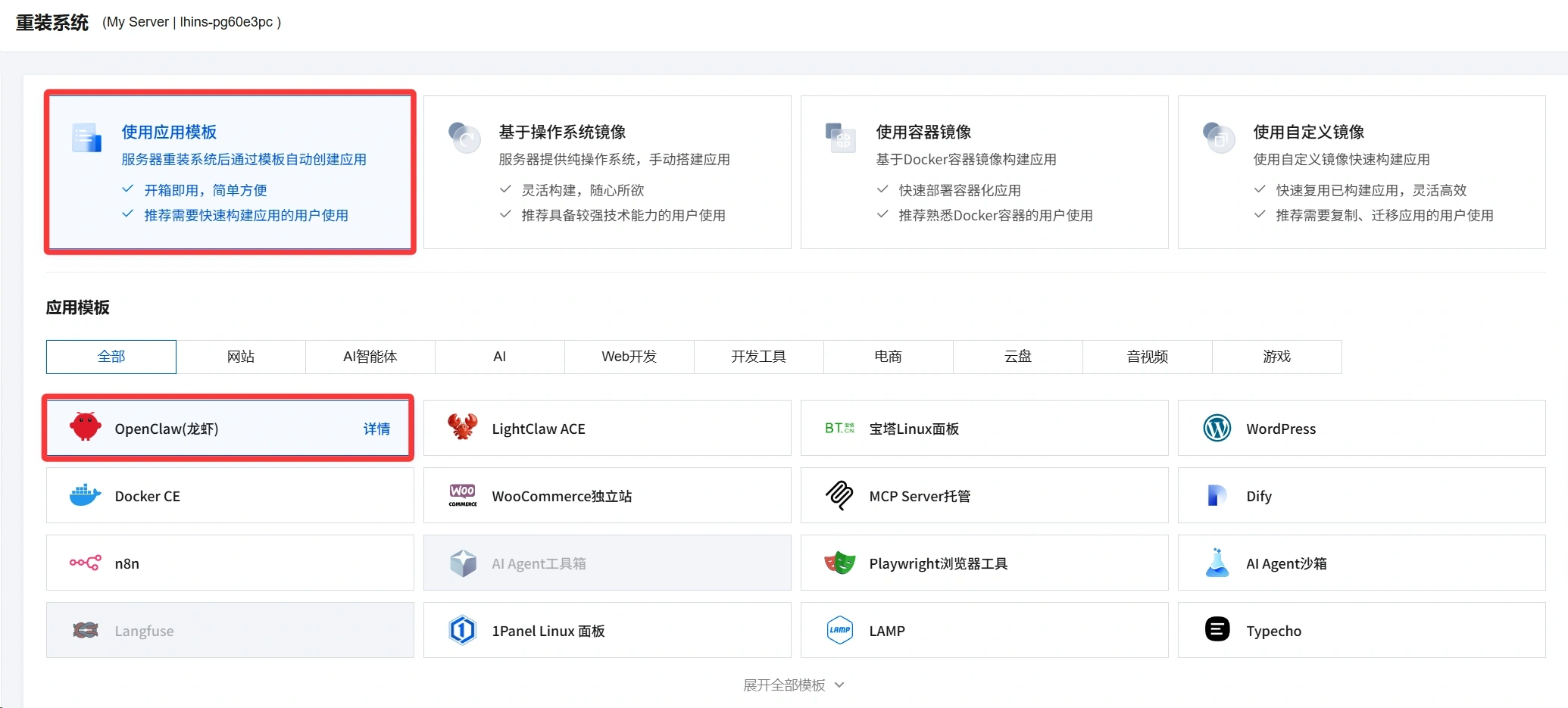This screenshot has width=1568, height=708.
Task: Click the 基于操作系统镜像 icon
Action: [x=464, y=138]
